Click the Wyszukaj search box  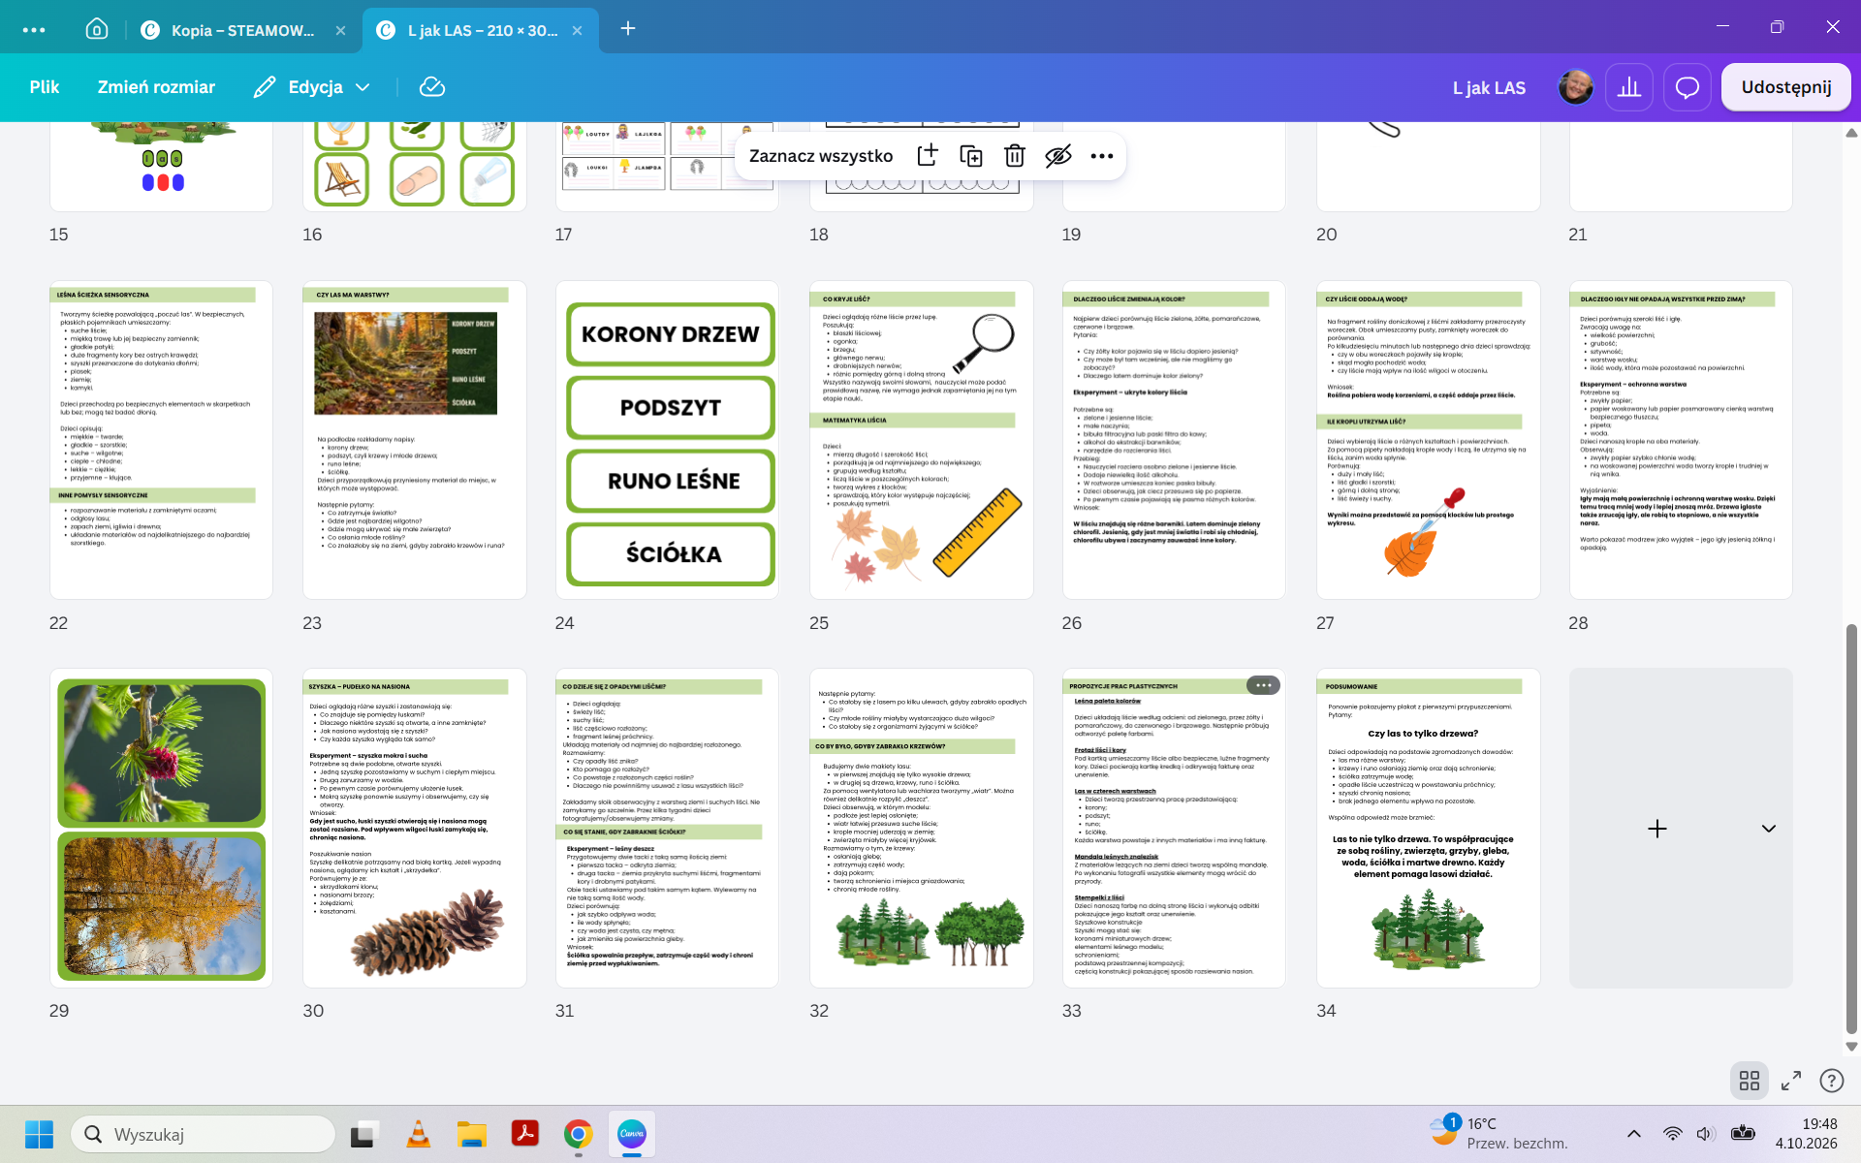[x=204, y=1134]
